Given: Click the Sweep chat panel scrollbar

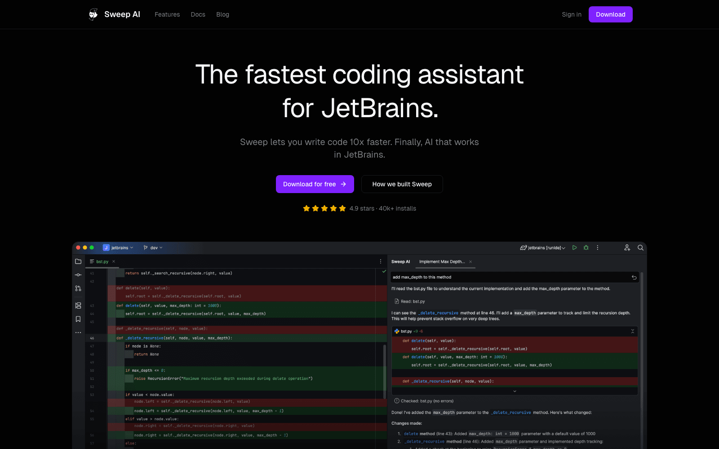Looking at the screenshot, I should pyautogui.click(x=642, y=359).
